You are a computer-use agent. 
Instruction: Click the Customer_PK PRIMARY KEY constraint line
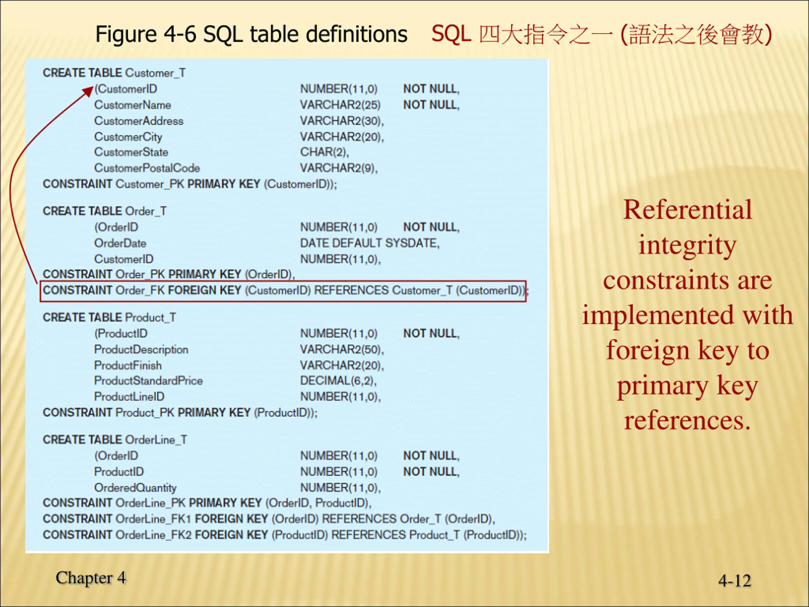(x=190, y=184)
